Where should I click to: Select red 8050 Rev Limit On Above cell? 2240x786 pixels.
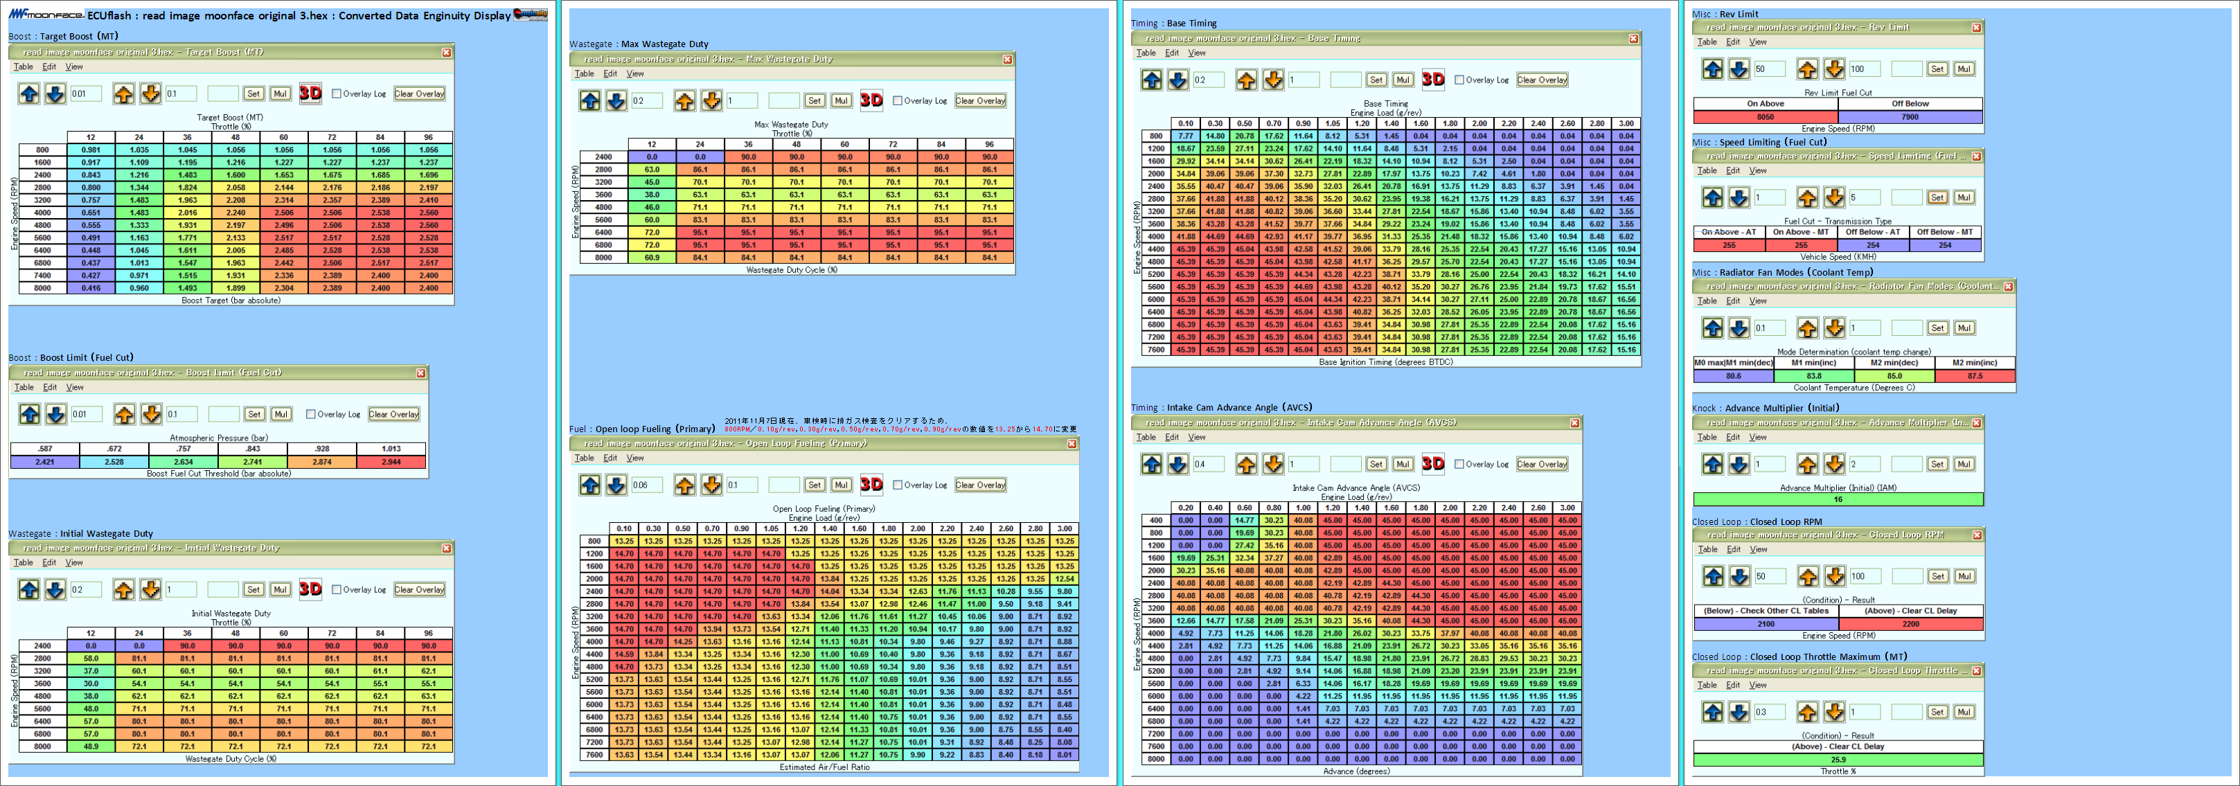(1764, 116)
